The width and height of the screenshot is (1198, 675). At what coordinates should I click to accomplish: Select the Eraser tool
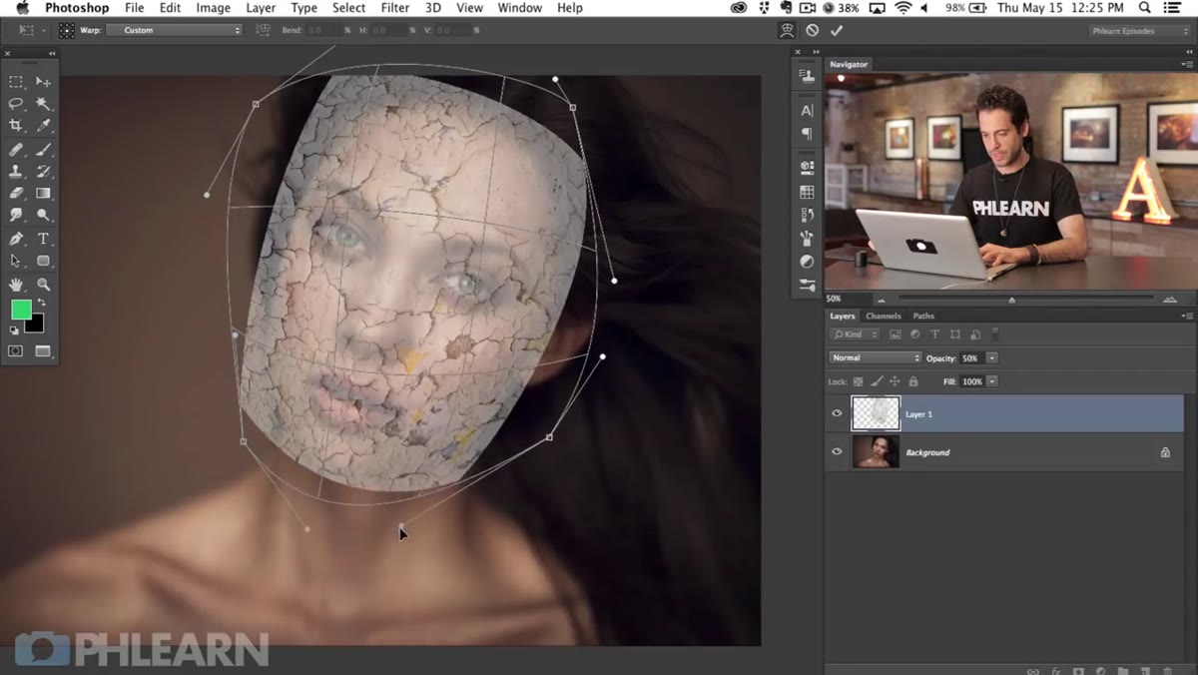(16, 194)
